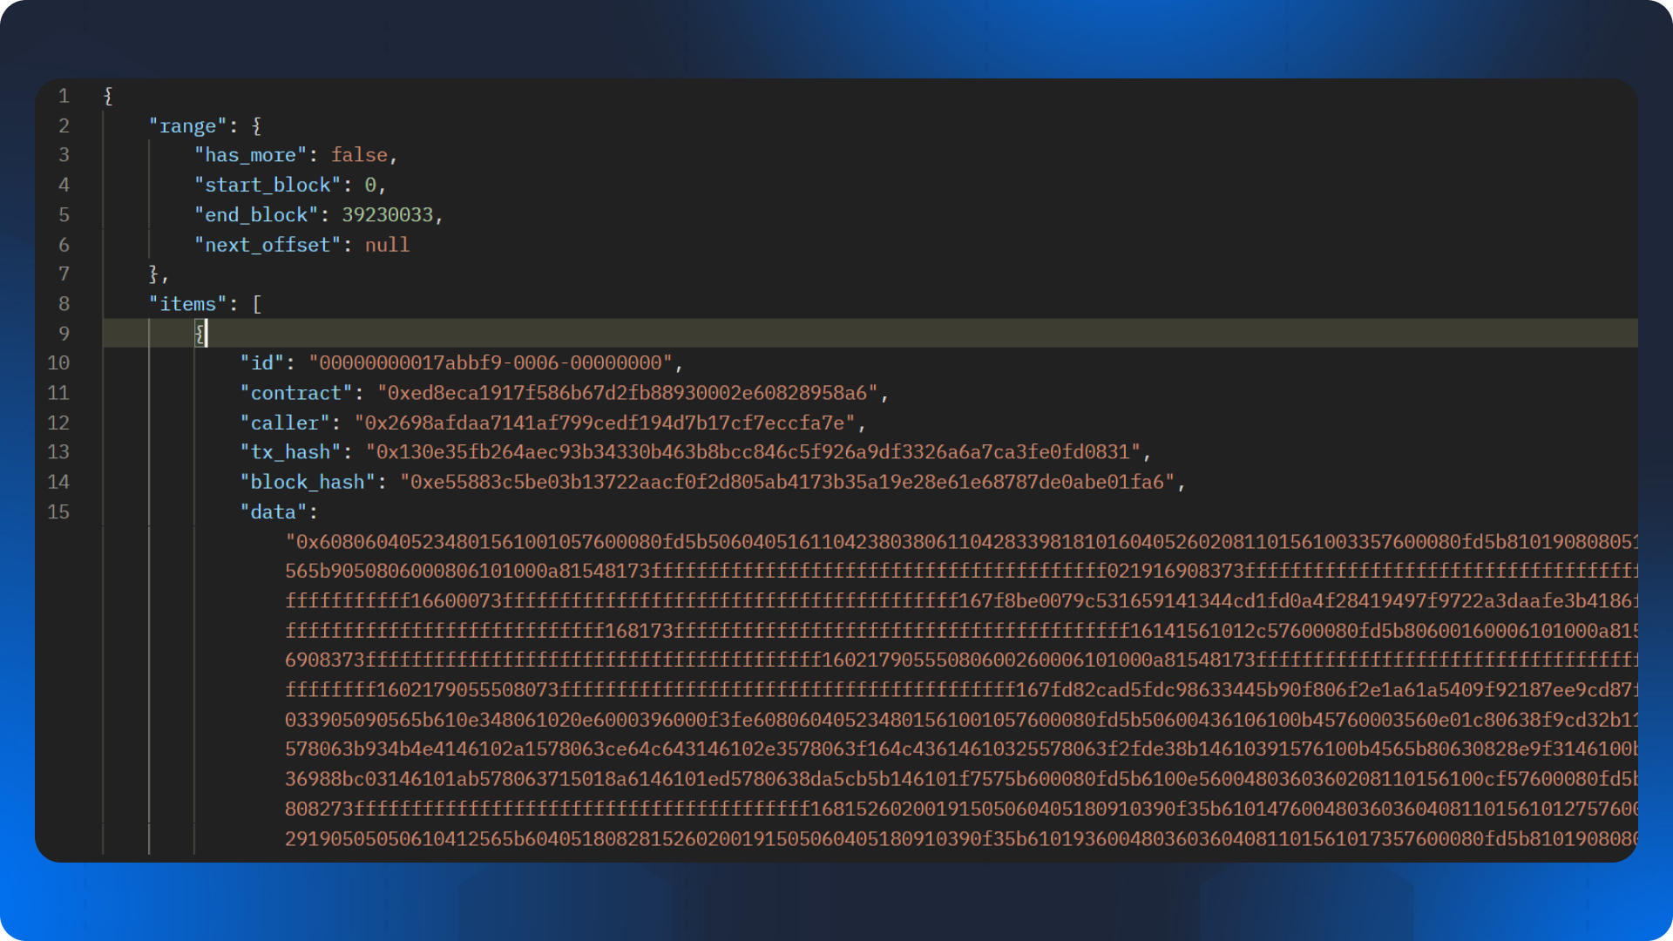The width and height of the screenshot is (1673, 941).
Task: Click the tx_hash value string
Action: click(753, 452)
